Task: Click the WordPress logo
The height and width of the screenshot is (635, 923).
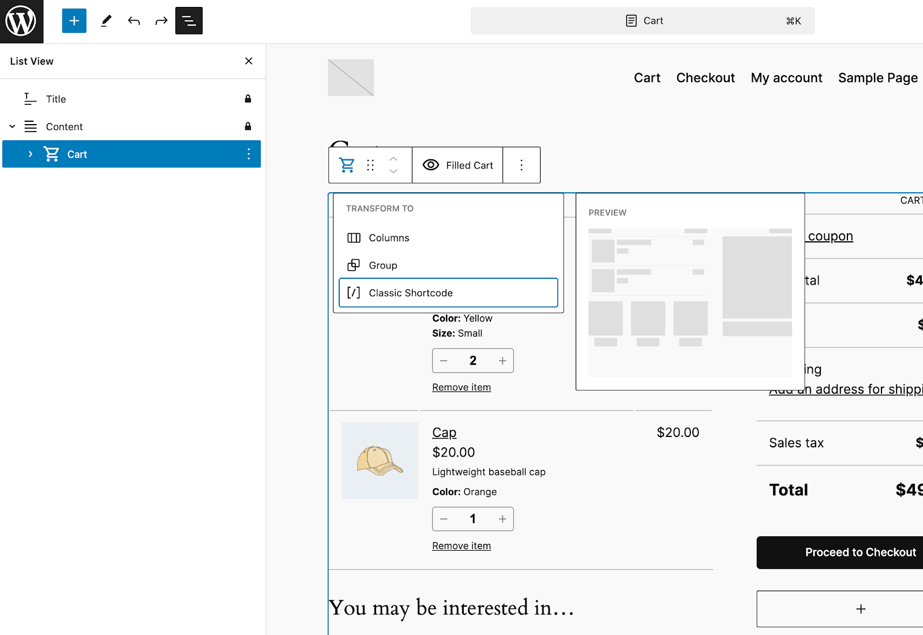Action: point(21,21)
